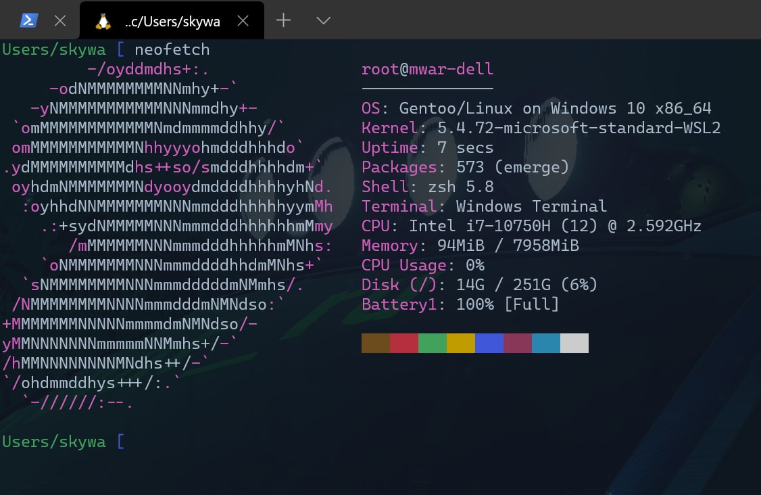Close the PowerShell tab

point(60,20)
